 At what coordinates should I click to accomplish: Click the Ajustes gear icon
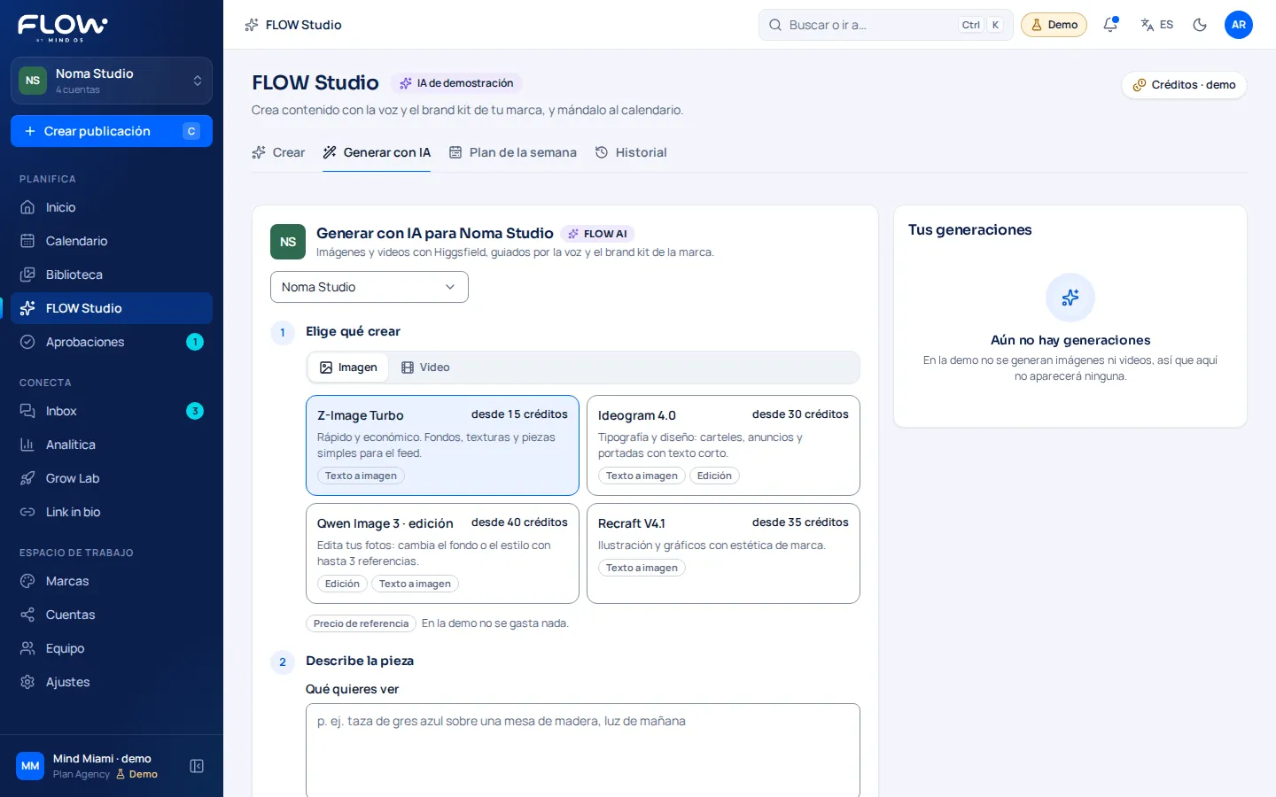point(27,682)
